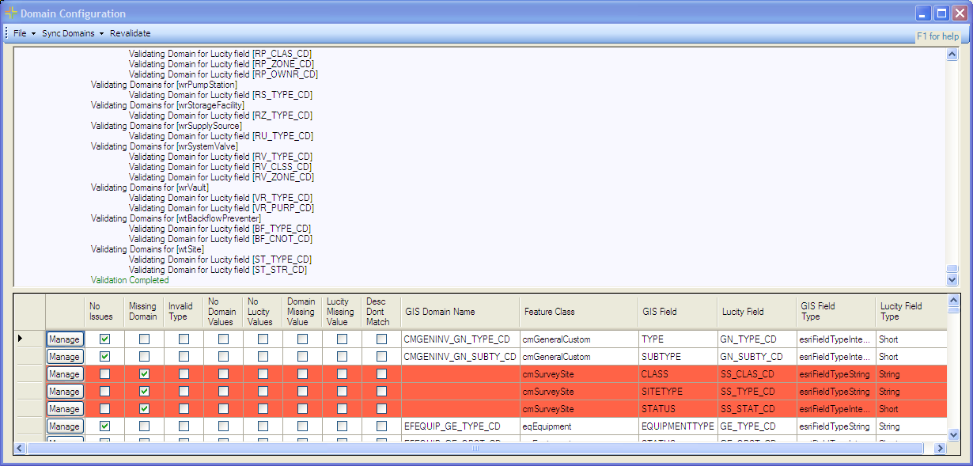The image size is (973, 466).
Task: Click the EQUIPMENTTYPE GIS field cell
Action: point(678,426)
